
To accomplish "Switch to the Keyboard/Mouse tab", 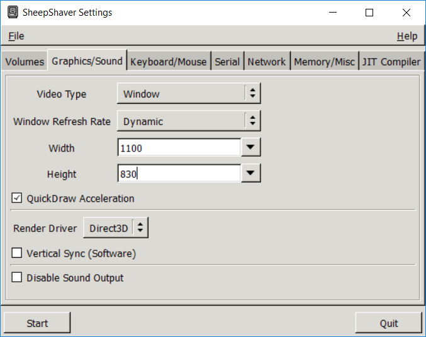I will (168, 62).
